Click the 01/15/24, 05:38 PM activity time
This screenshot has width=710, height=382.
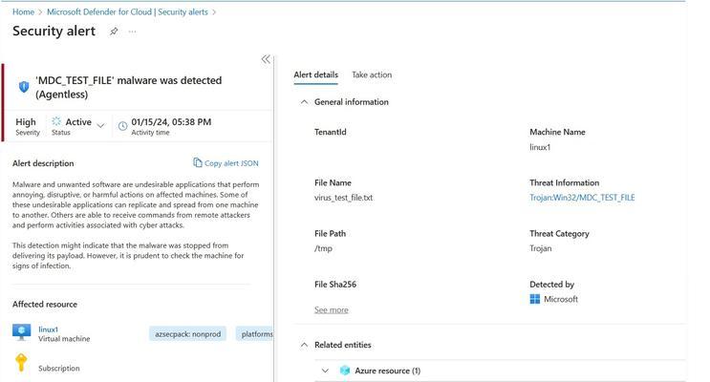coord(171,122)
